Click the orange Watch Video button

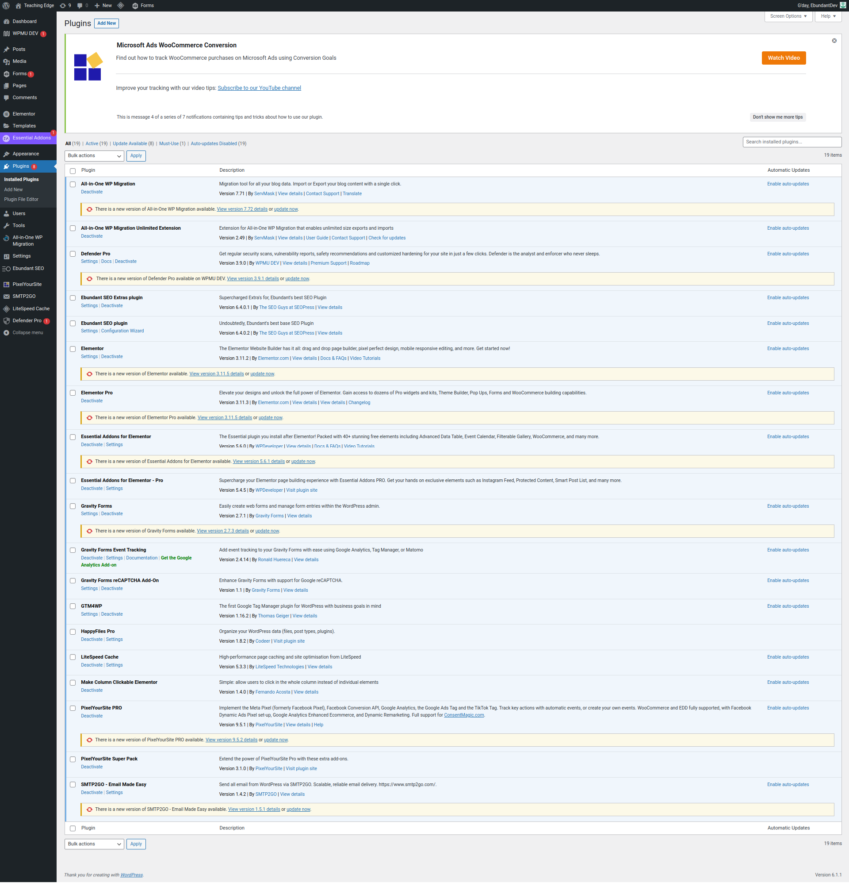[783, 58]
